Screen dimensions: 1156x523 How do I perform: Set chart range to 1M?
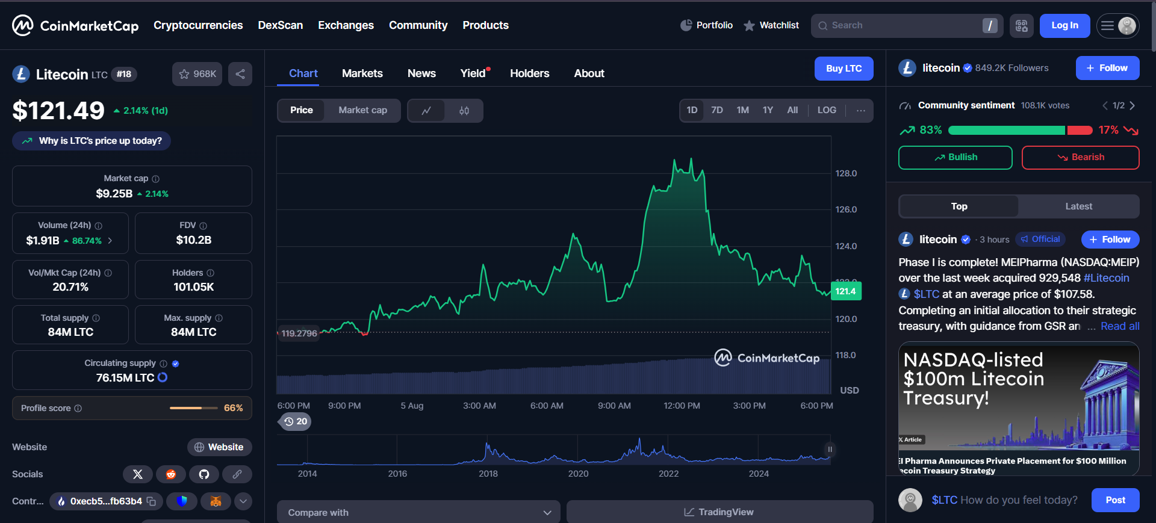click(x=743, y=111)
